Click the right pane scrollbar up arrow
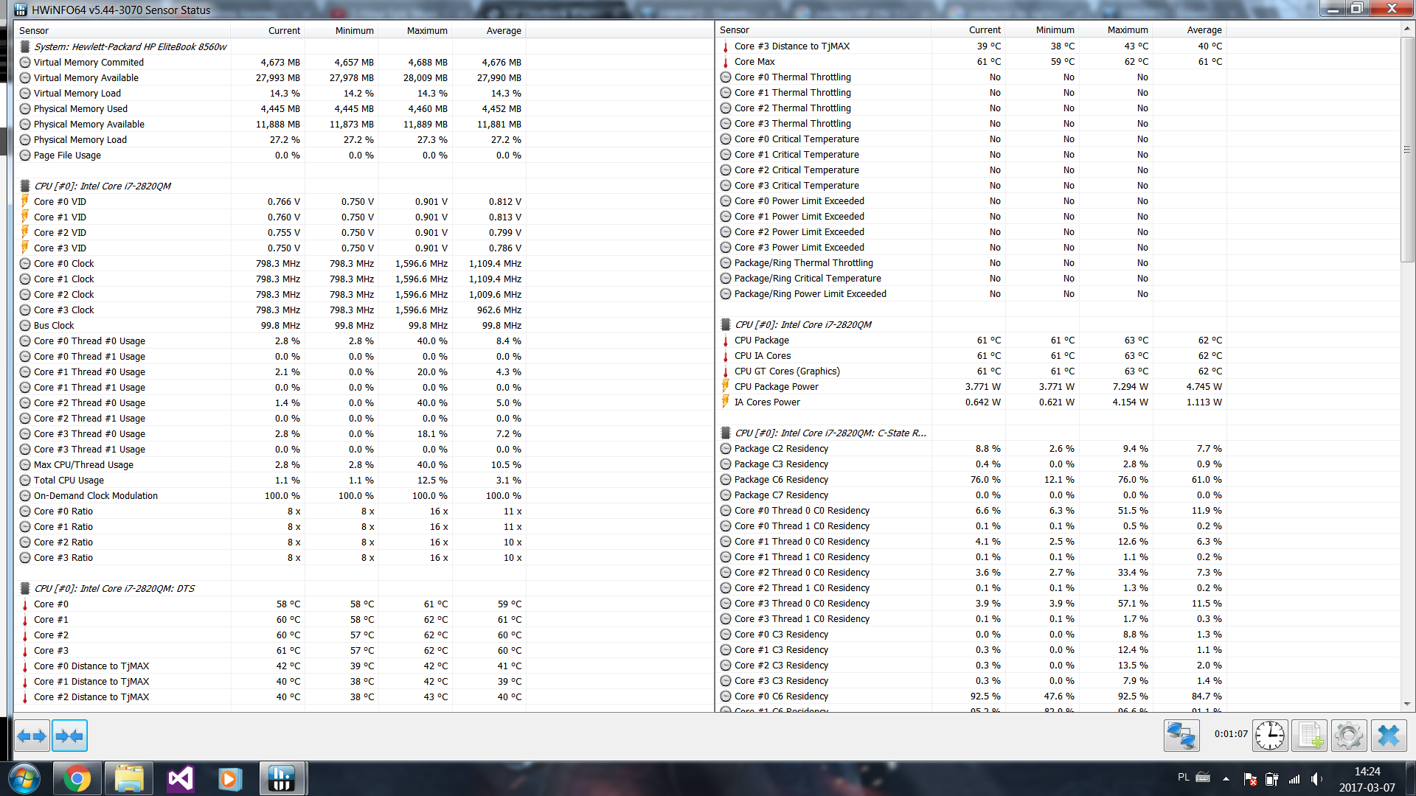1416x796 pixels. click(1407, 29)
